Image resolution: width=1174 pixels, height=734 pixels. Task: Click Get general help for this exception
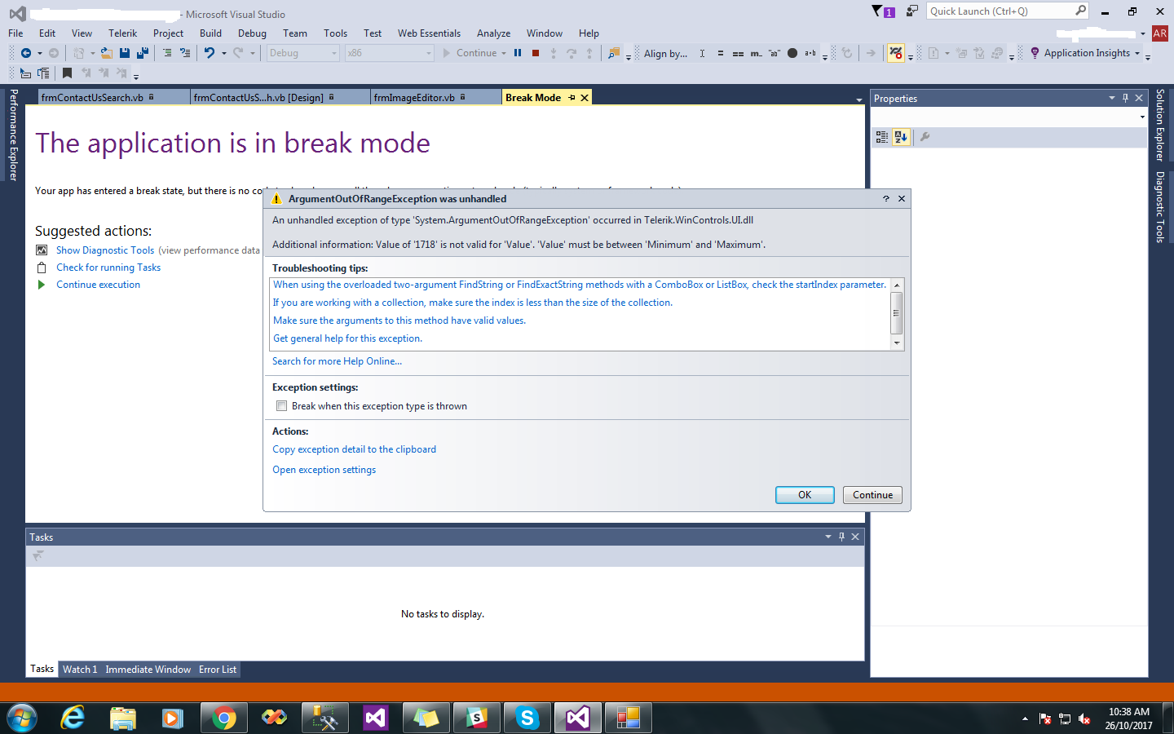(347, 338)
